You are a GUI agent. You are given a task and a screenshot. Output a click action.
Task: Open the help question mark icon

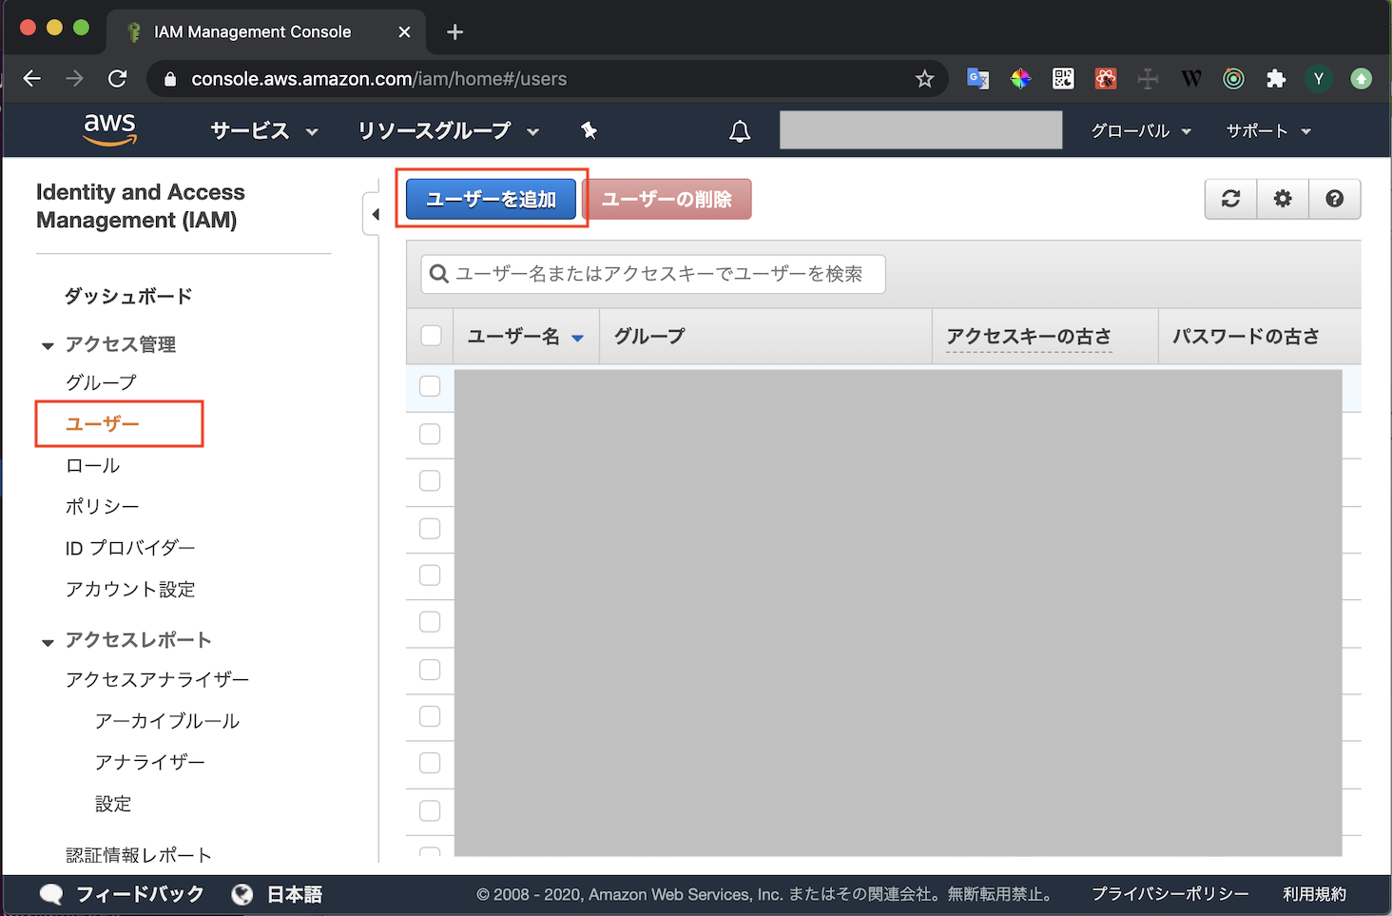(x=1334, y=199)
